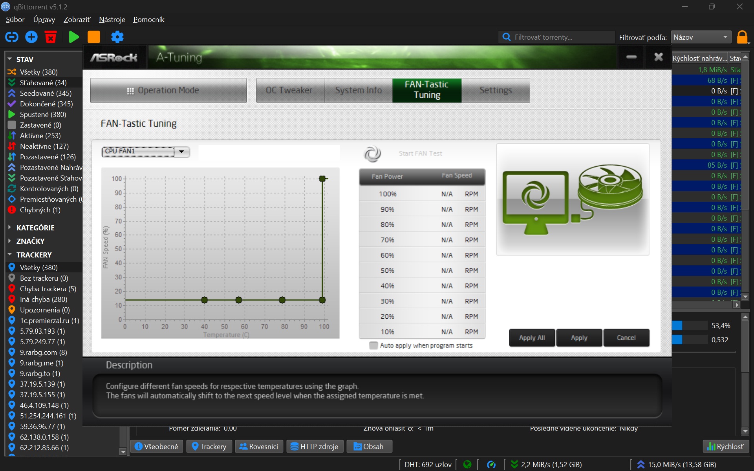This screenshot has height=471, width=754.
Task: Click the add torrent link icon
Action: pos(12,37)
